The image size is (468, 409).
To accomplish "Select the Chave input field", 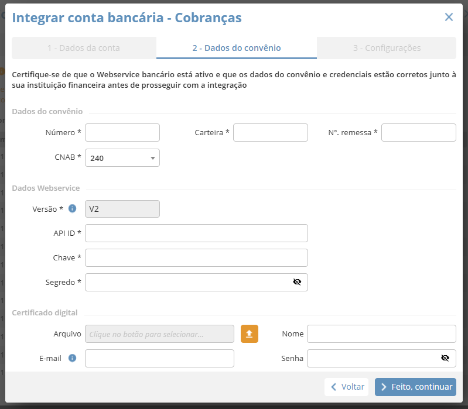I will point(196,257).
